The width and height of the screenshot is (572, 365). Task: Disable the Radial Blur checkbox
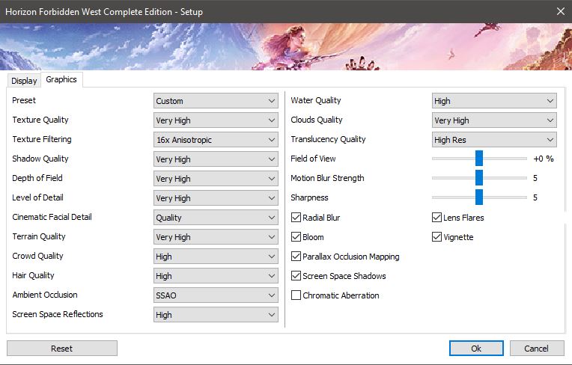coord(296,218)
